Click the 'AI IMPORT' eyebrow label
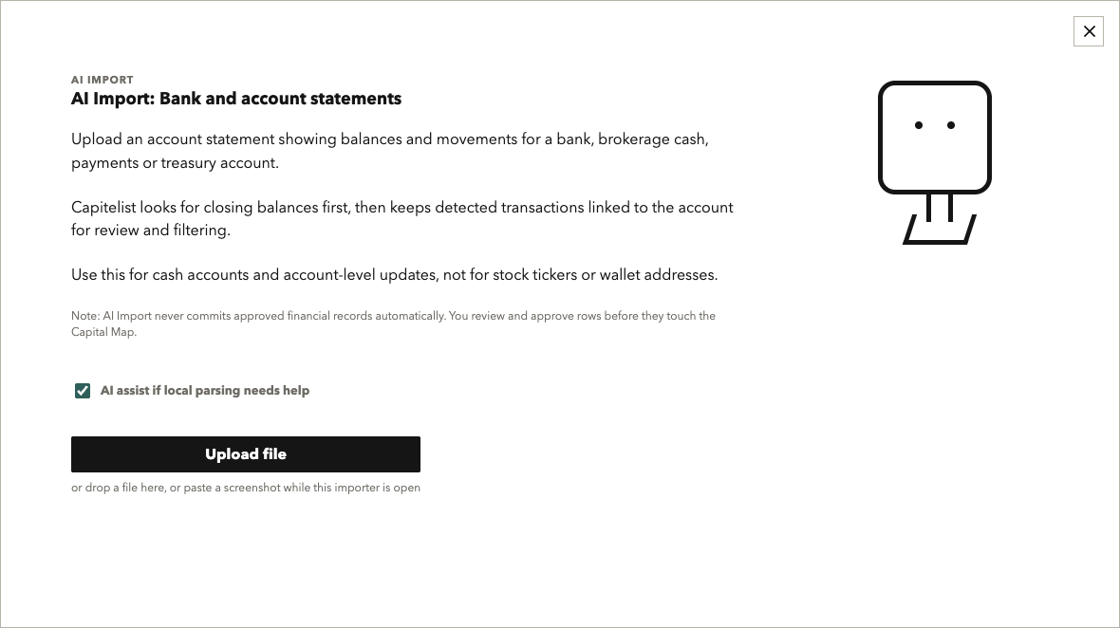Image resolution: width=1120 pixels, height=628 pixels. tap(103, 80)
